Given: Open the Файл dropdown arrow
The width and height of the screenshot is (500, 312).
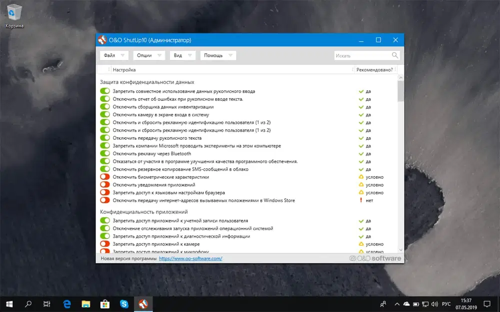Looking at the screenshot, I should point(123,55).
